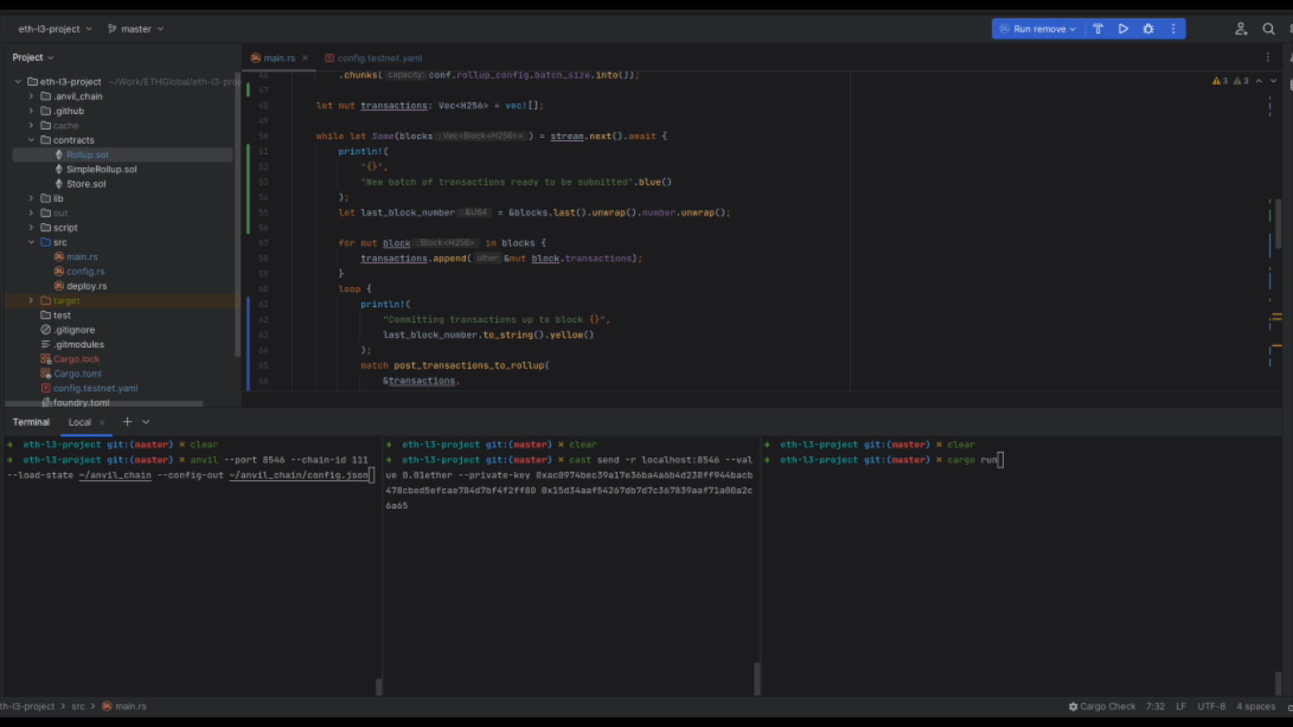Open Cargo.toml file

pyautogui.click(x=77, y=374)
